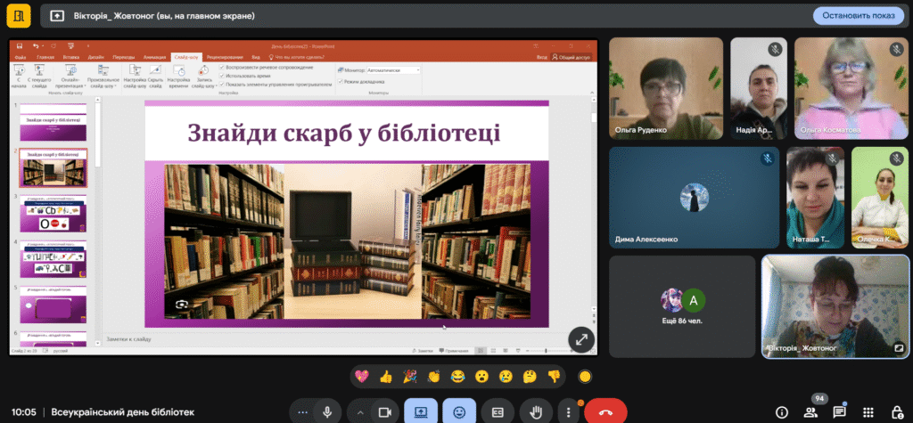913x423 pixels.
Task: Toggle 'Воспроизвести речевое сопровождение' checkbox
Action: coord(222,68)
